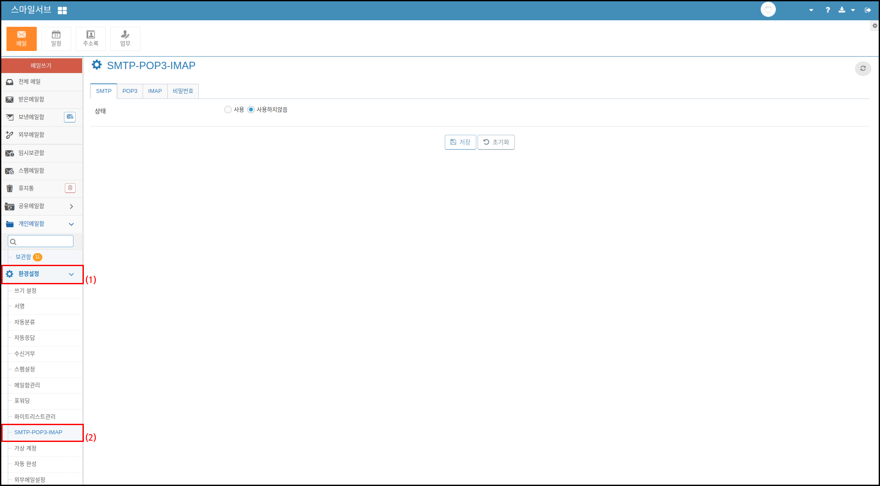
Task: Click the 스마일서브 logo text
Action: (31, 10)
